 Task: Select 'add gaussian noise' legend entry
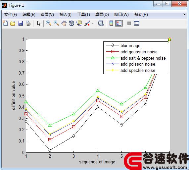click(139, 52)
